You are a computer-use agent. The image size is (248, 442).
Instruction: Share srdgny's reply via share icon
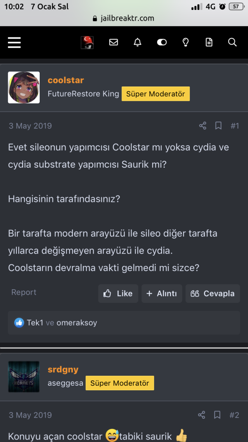(201, 415)
